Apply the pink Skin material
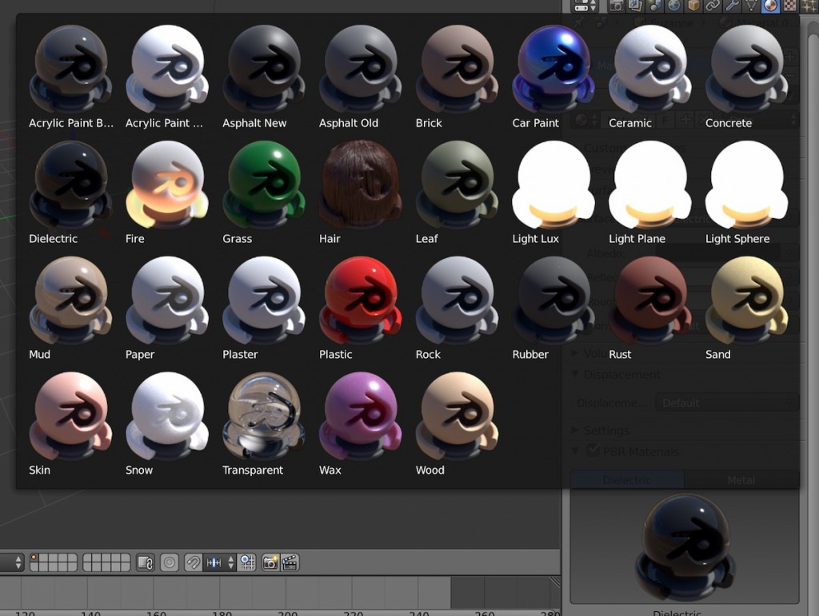 [71, 424]
